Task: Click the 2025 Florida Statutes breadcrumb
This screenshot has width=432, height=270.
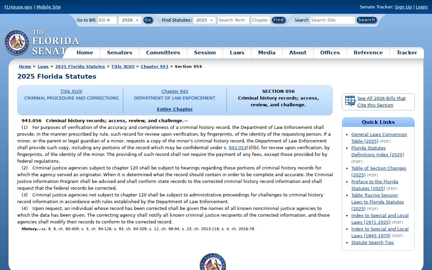Action: [x=80, y=66]
